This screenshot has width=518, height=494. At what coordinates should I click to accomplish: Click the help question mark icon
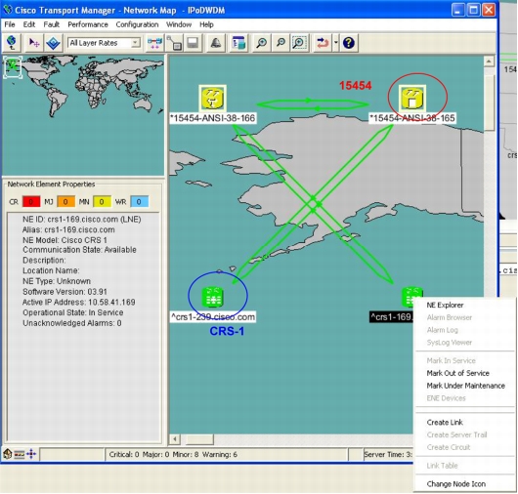349,43
